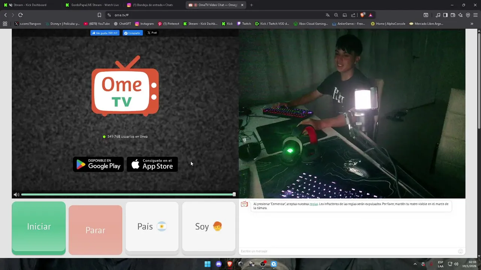Show hidden system tray icons

pyautogui.click(x=415, y=264)
